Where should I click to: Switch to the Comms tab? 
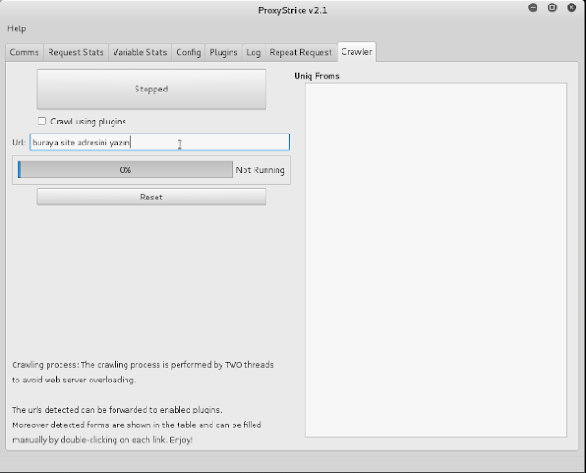click(25, 52)
